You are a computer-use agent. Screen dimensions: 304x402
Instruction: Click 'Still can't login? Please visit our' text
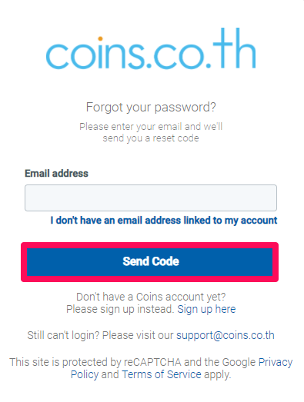coord(100,335)
